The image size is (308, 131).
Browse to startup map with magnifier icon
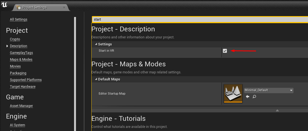click(x=254, y=97)
